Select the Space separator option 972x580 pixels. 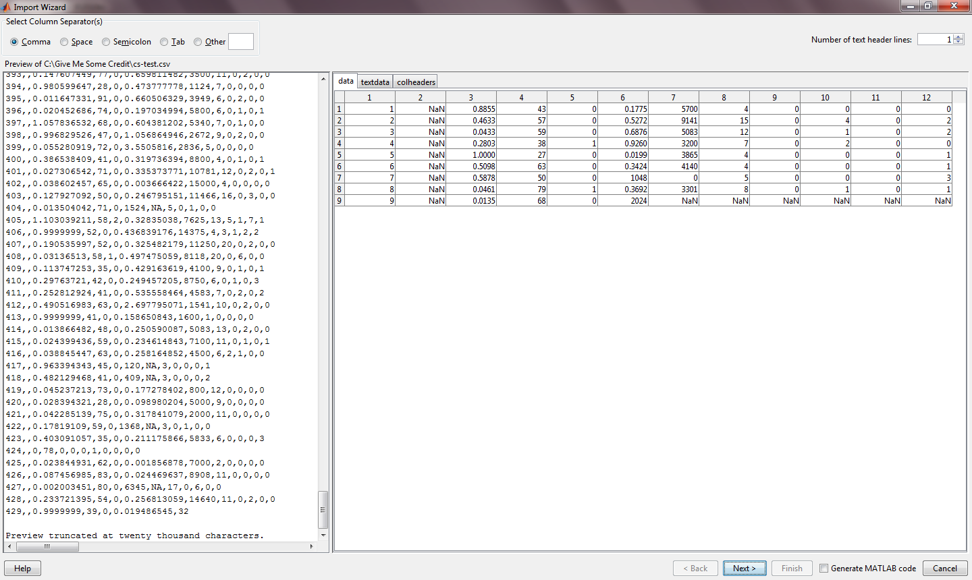[x=64, y=42]
